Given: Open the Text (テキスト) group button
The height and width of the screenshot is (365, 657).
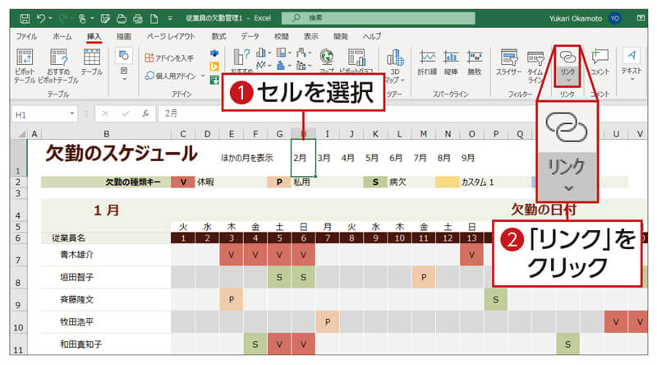Looking at the screenshot, I should point(632,64).
